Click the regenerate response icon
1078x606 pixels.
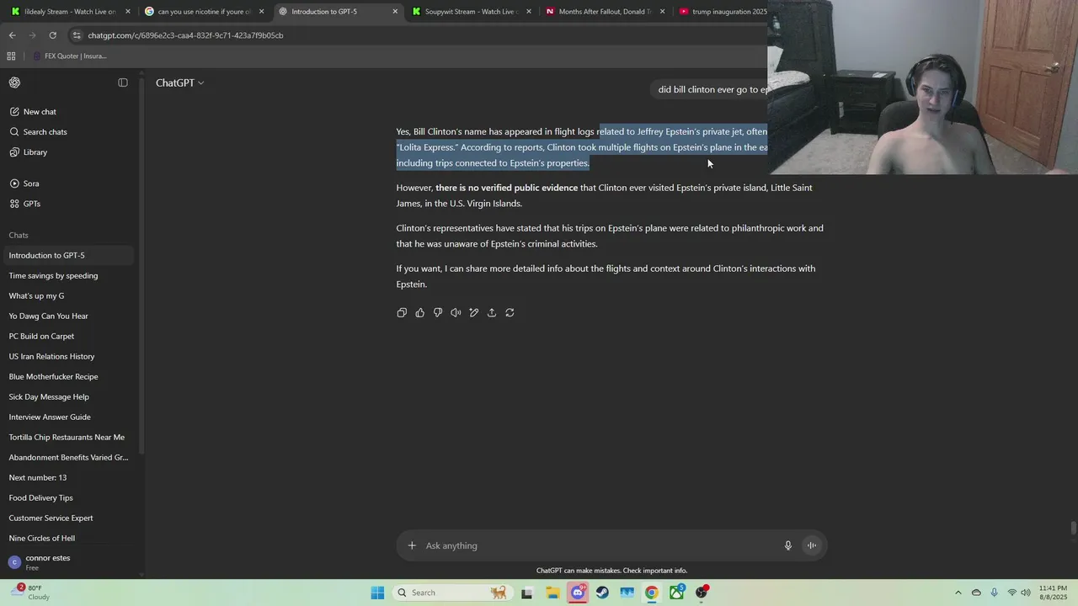[x=510, y=312]
